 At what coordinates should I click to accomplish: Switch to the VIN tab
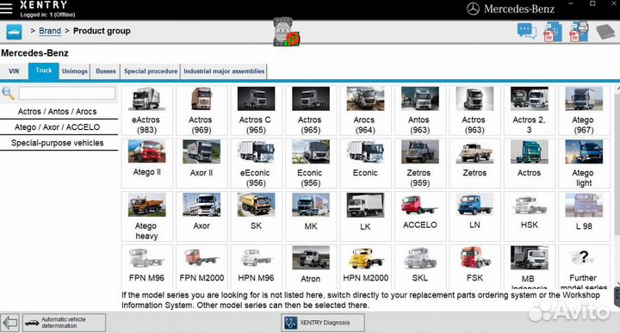coord(14,71)
